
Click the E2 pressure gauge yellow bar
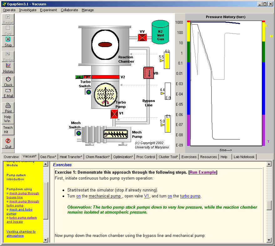point(167,60)
